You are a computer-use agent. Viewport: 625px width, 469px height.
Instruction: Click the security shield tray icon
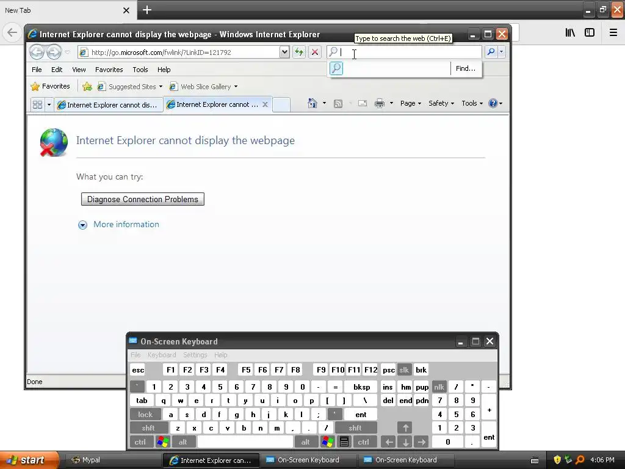click(x=557, y=460)
